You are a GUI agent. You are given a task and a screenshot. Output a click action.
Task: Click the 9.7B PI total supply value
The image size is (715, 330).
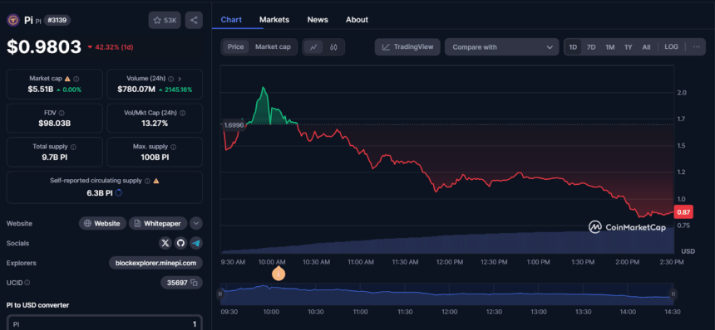(55, 158)
